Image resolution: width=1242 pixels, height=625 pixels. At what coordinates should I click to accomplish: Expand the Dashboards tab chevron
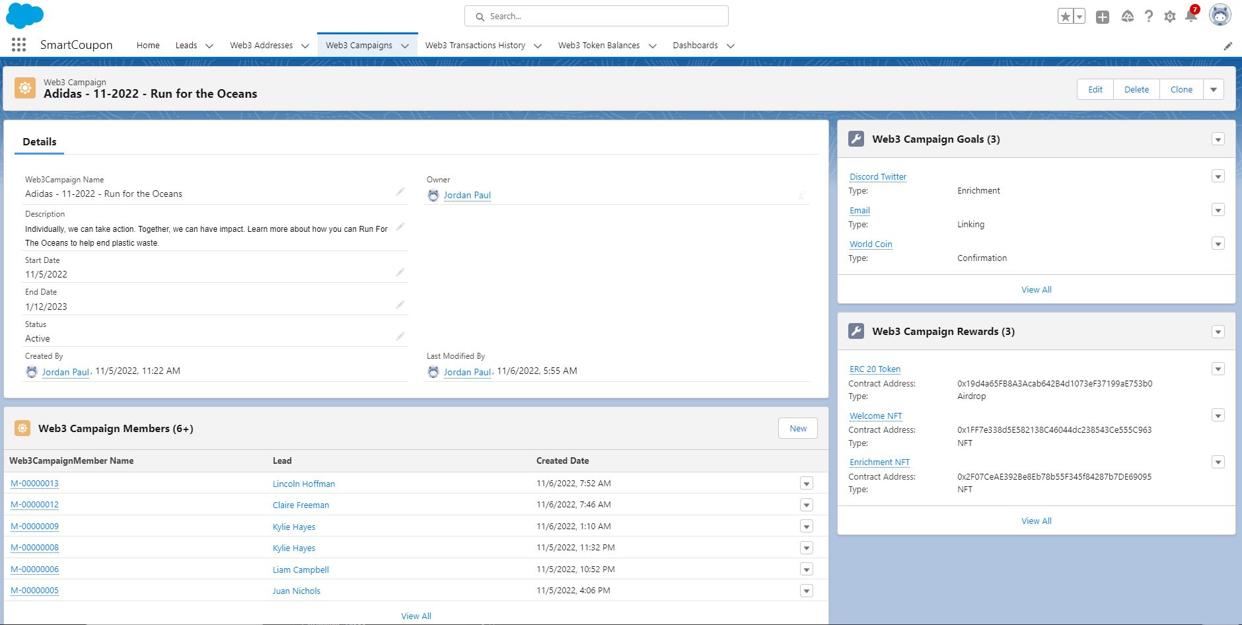[731, 46]
